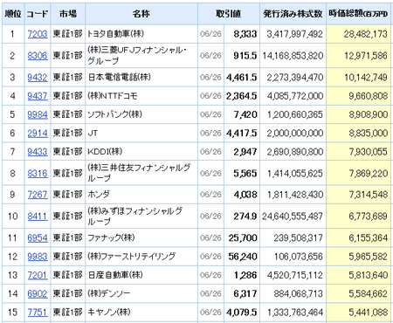Click the 発行済み株式数 column header
The height and width of the screenshot is (323, 393).
click(x=293, y=14)
